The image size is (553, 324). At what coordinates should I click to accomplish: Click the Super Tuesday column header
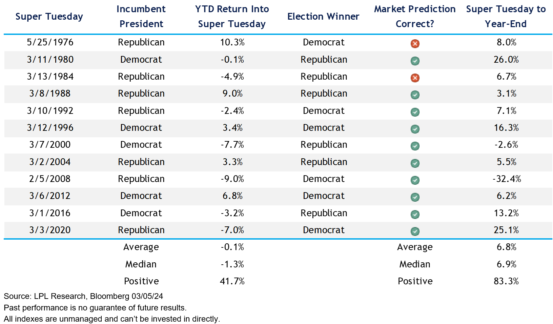(49, 16)
